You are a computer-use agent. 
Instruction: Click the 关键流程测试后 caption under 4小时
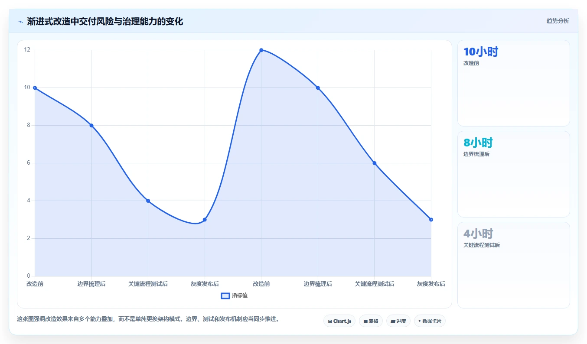coord(482,245)
